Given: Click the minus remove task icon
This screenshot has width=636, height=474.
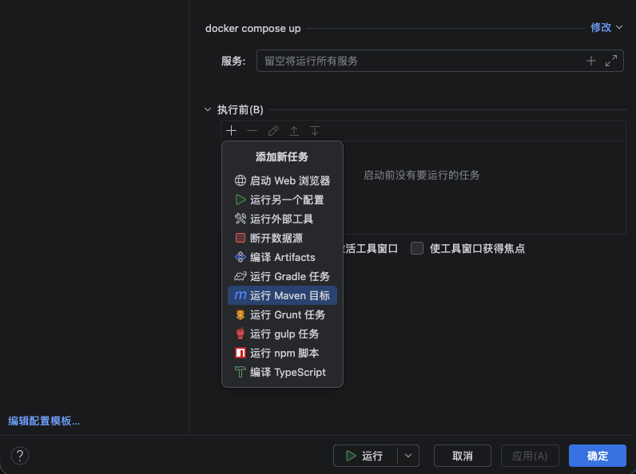Looking at the screenshot, I should pyautogui.click(x=252, y=130).
